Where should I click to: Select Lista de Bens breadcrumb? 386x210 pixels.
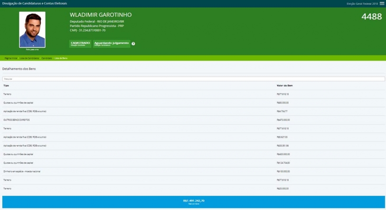61,58
